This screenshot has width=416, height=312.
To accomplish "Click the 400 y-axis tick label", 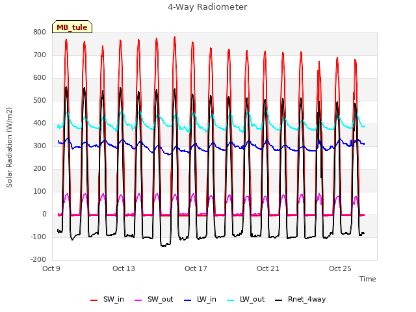I will (40, 123).
